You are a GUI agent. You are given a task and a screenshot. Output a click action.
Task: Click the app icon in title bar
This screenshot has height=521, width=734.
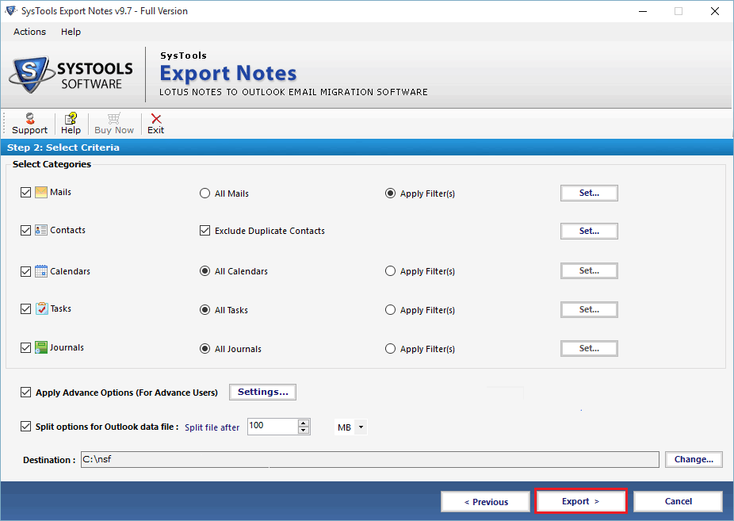click(x=11, y=11)
